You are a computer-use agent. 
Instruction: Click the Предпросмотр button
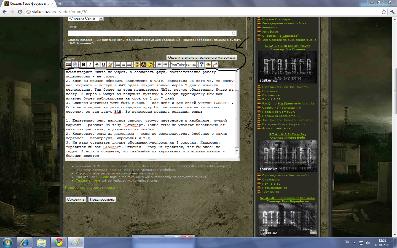[102, 199]
